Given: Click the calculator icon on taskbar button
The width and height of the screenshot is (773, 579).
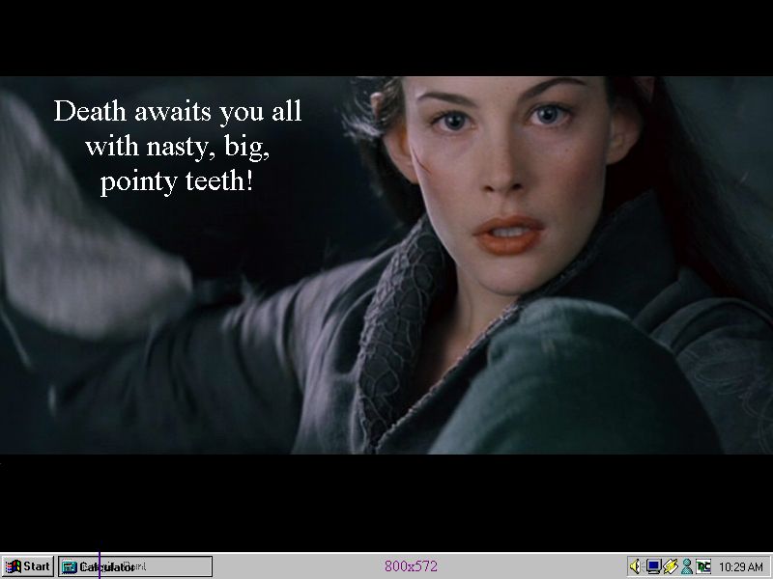Looking at the screenshot, I should pyautogui.click(x=70, y=567).
